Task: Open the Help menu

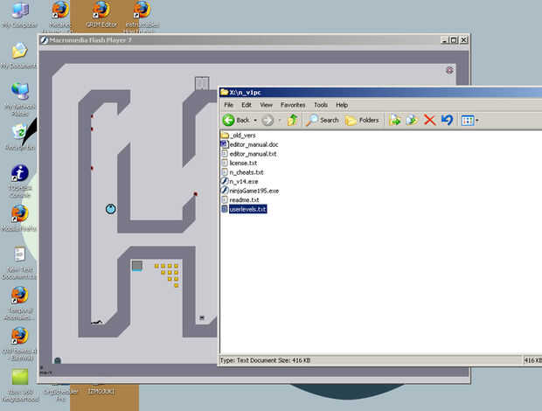Action: [x=342, y=105]
